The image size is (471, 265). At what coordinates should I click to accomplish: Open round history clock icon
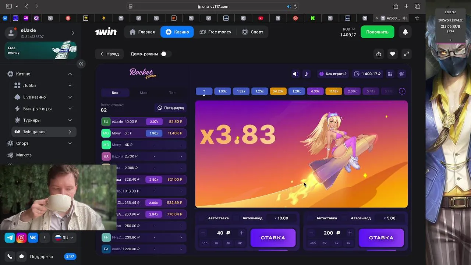[x=402, y=91]
